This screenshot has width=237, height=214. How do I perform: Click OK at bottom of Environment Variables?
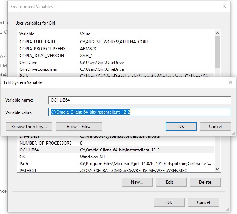169,202
